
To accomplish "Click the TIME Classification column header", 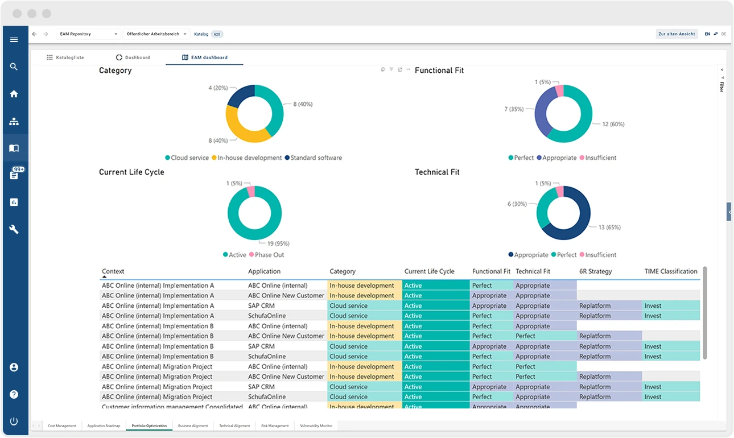I will (671, 272).
